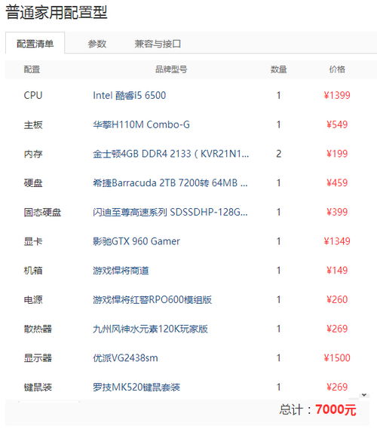Select the 硬盘 price ¥459

pos(337,182)
